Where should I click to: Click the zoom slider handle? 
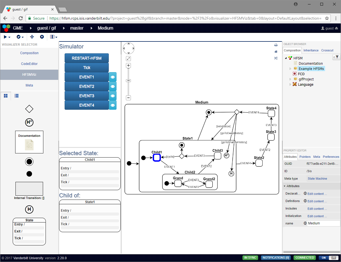point(128,81)
